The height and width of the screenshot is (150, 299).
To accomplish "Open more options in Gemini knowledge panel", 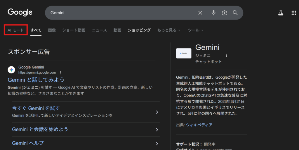I will click(226, 55).
